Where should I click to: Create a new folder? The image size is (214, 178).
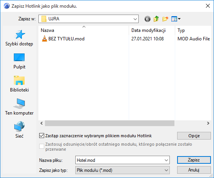tap(165, 19)
